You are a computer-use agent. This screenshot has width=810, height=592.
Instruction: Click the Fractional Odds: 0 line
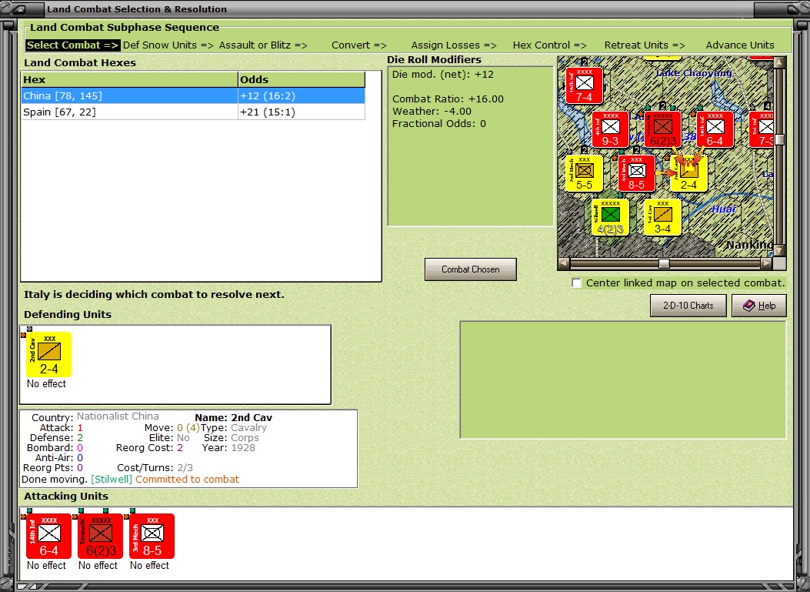[x=439, y=124]
